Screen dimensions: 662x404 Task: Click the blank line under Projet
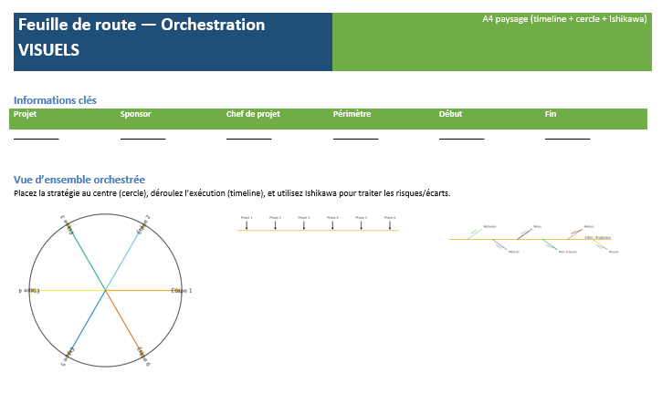36,137
